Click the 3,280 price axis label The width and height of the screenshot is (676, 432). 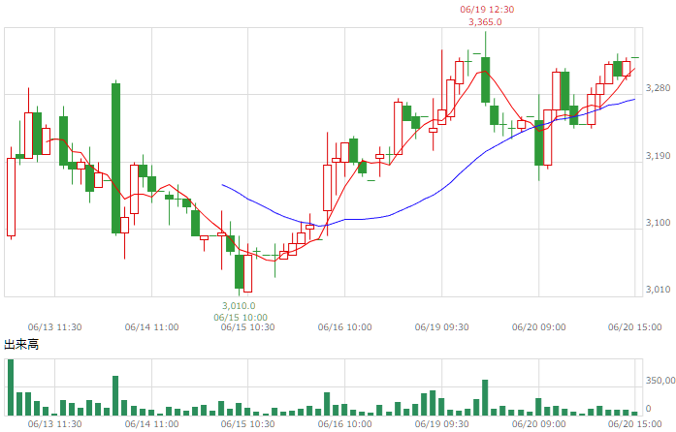click(658, 88)
